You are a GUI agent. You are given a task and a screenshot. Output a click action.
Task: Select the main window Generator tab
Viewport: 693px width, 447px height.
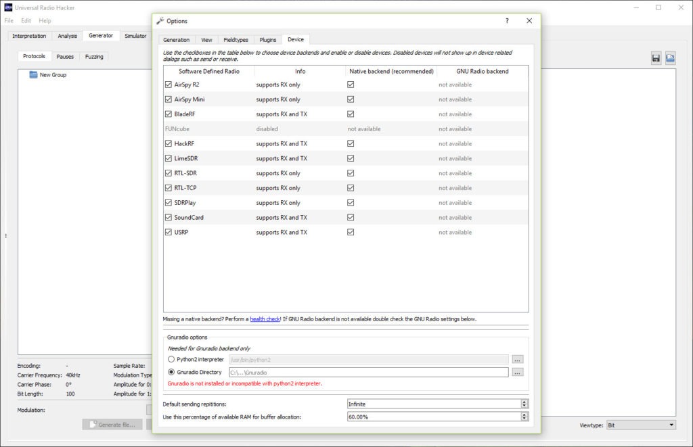click(101, 35)
